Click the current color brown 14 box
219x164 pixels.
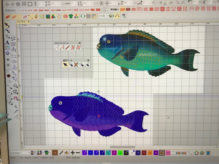[x=55, y=153]
